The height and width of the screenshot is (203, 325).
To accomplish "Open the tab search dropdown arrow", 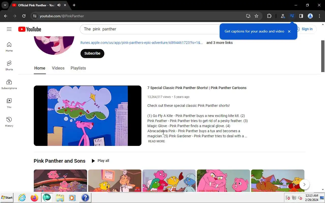I will point(5,5).
